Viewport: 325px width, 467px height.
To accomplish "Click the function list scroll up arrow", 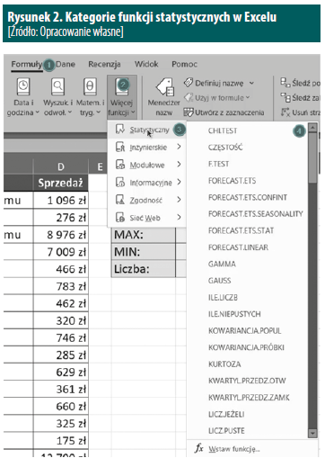I will [312, 128].
